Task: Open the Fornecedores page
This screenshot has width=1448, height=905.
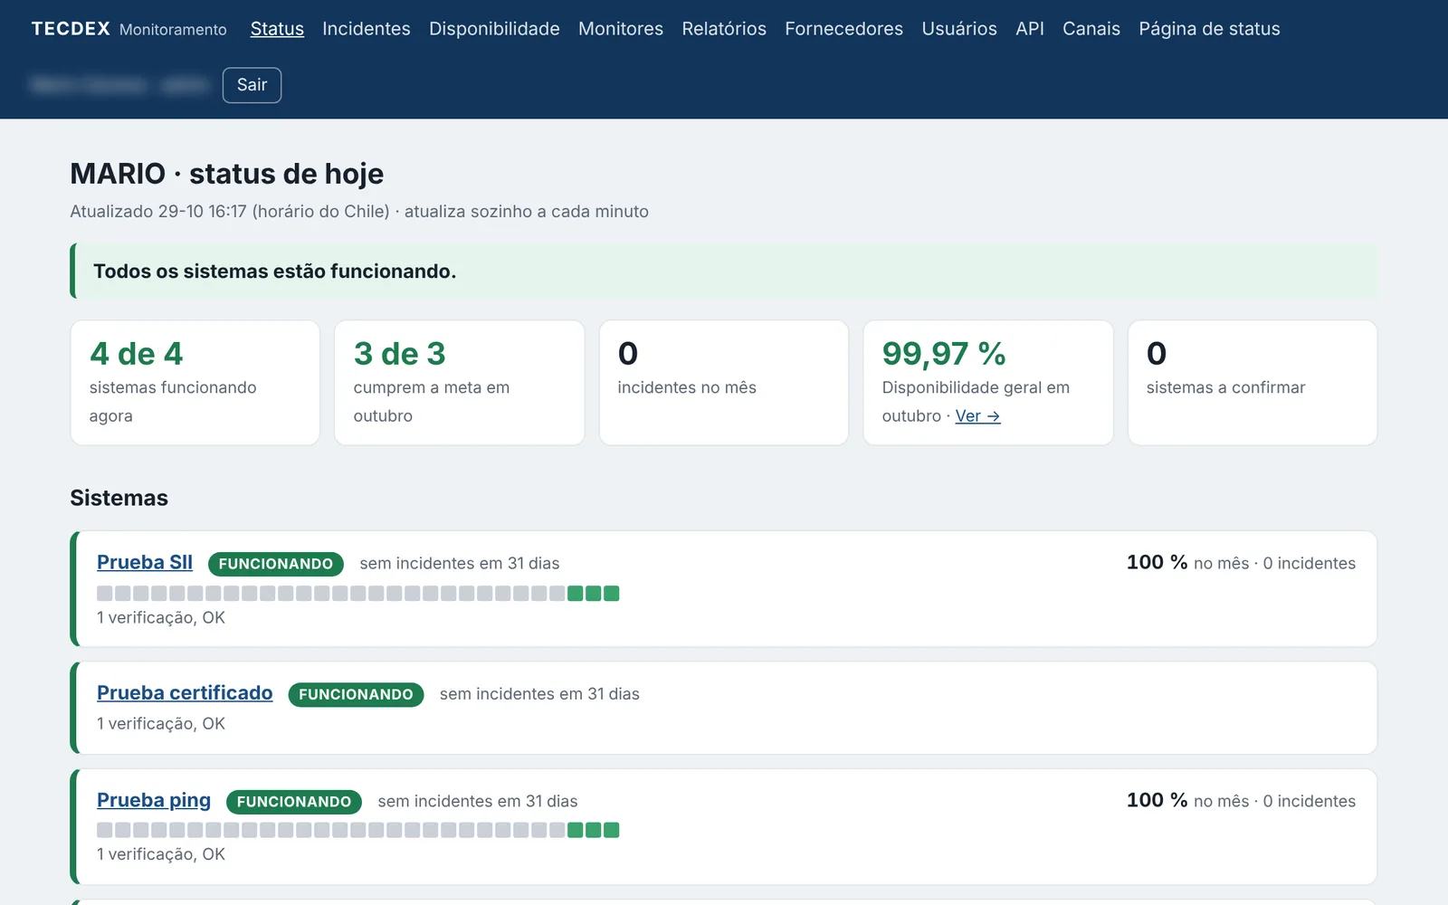Action: (x=843, y=29)
